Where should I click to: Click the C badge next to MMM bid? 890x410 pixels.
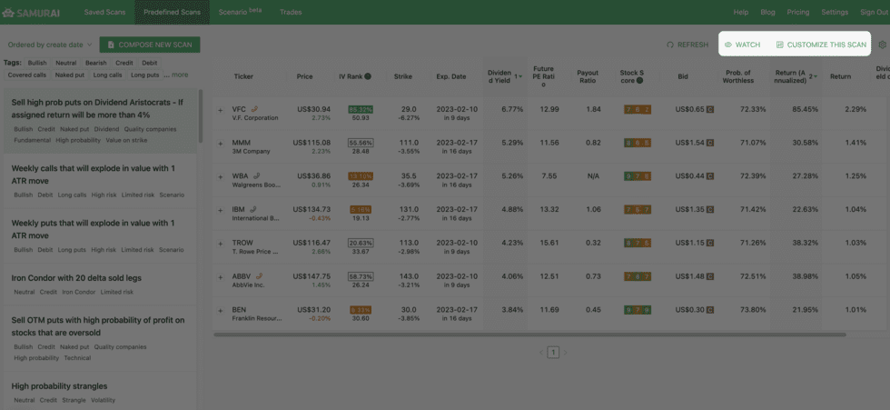pyautogui.click(x=710, y=143)
